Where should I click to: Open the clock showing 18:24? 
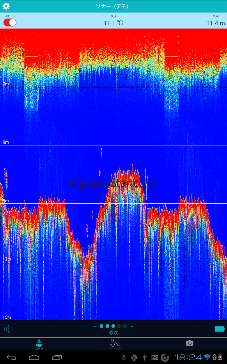tap(188, 357)
